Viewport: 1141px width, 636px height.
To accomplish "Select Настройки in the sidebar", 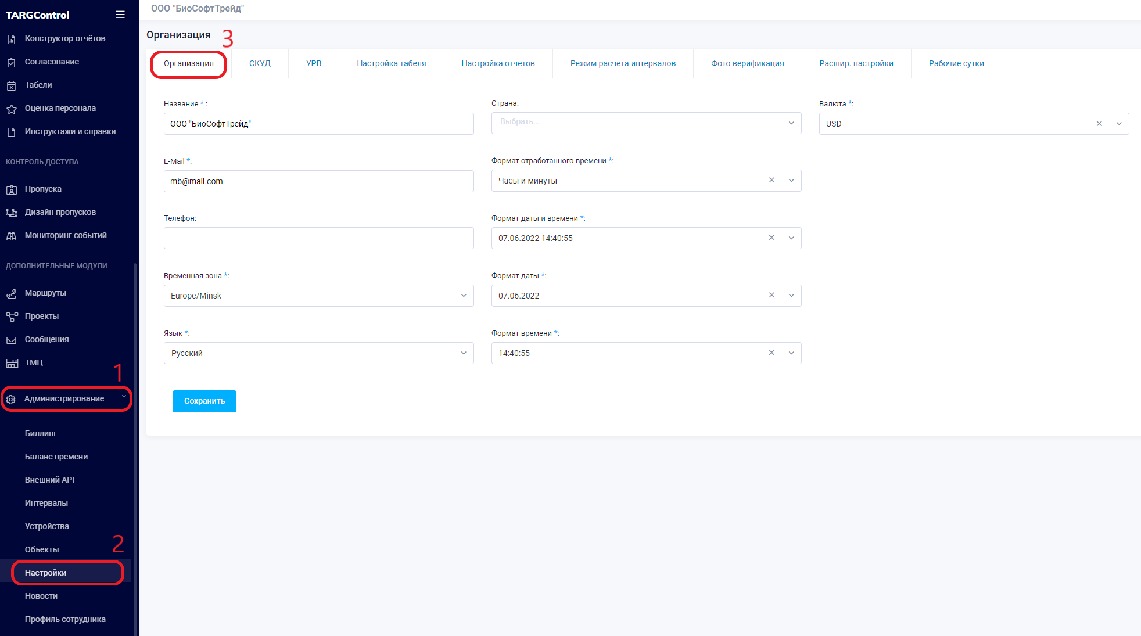I will coord(46,573).
